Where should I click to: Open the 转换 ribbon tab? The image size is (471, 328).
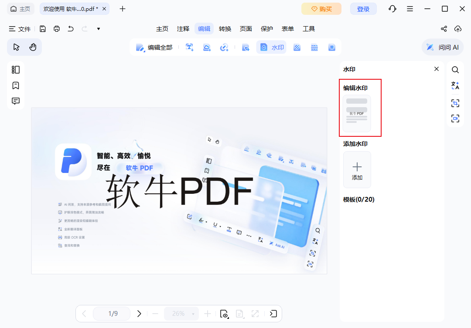[x=225, y=29]
